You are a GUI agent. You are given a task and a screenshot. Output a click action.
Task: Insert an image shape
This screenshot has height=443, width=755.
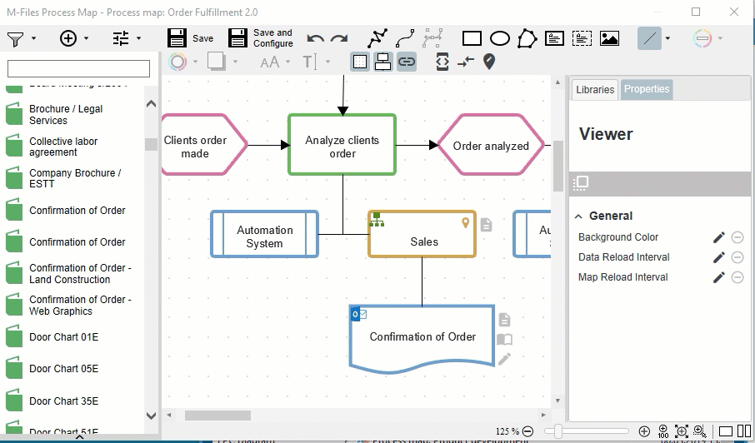click(609, 38)
